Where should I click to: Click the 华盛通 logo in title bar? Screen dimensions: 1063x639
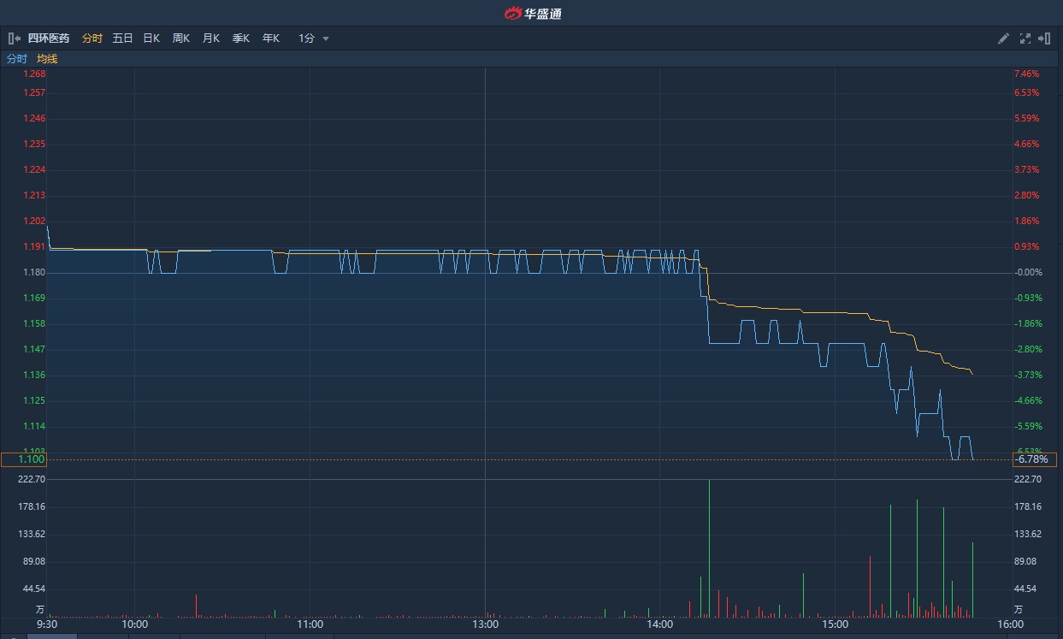[x=532, y=13]
